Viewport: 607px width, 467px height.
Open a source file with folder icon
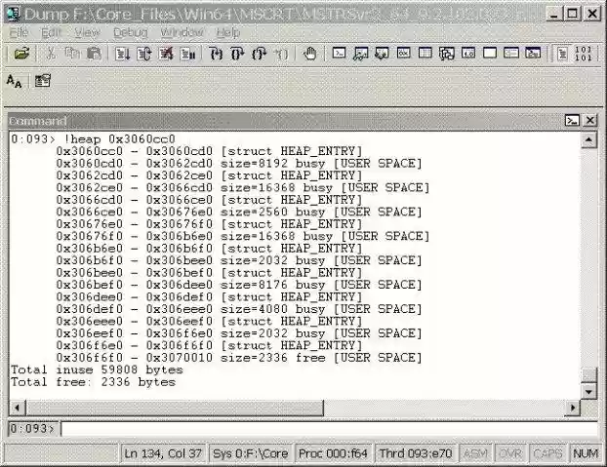pos(21,54)
